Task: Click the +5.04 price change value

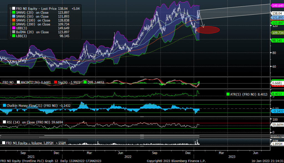Action: click(x=75, y=9)
